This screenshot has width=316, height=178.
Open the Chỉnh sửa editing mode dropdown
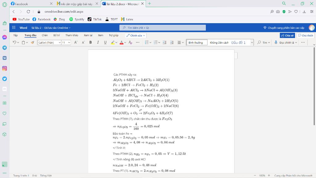coord(136,35)
